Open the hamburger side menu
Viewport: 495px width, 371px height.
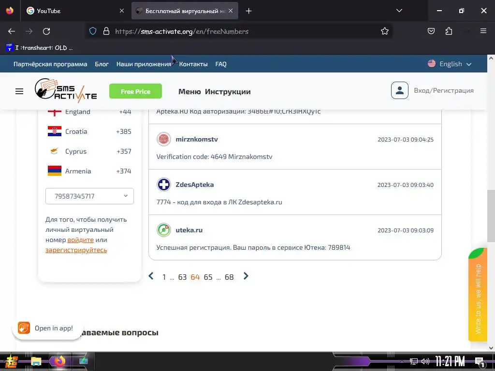[x=19, y=91]
